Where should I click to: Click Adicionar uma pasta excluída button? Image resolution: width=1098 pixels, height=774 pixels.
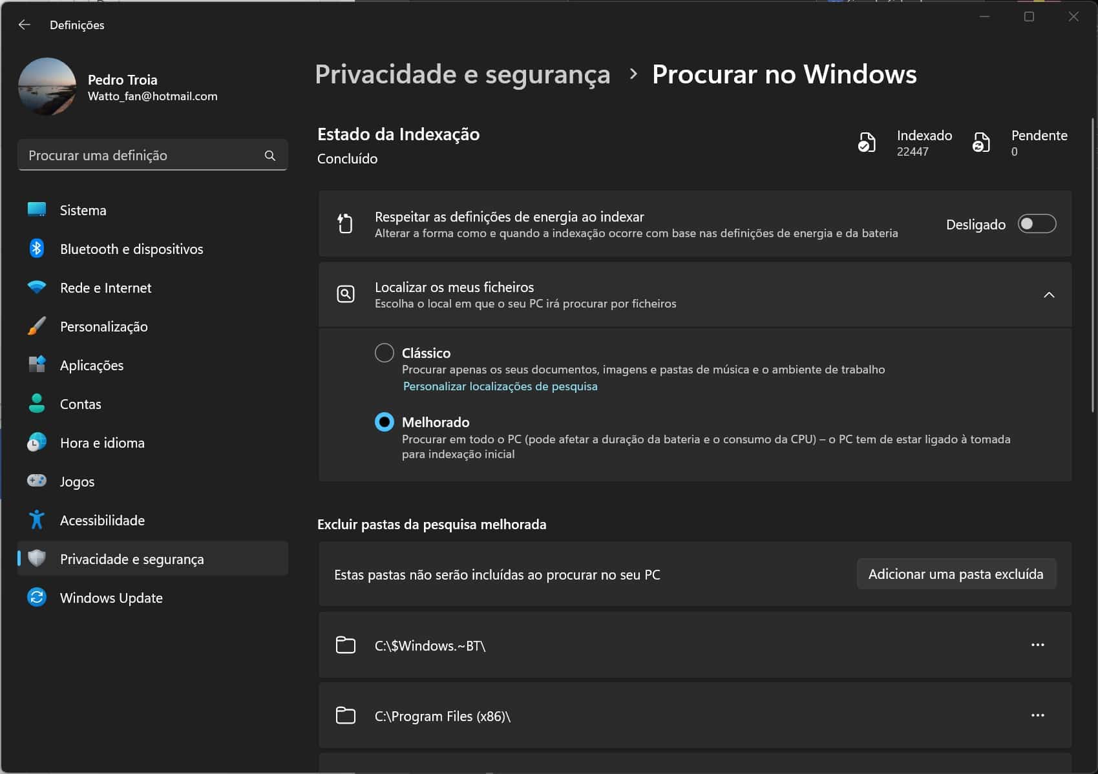point(955,574)
